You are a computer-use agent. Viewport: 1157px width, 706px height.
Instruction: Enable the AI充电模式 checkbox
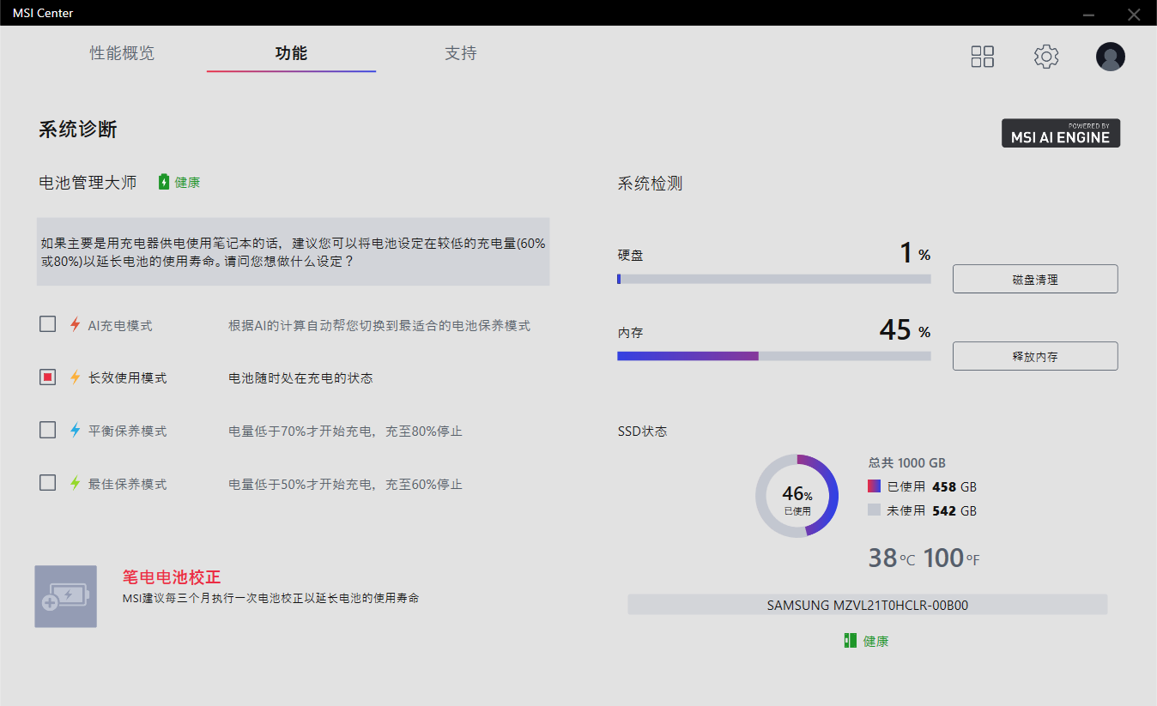pos(48,324)
